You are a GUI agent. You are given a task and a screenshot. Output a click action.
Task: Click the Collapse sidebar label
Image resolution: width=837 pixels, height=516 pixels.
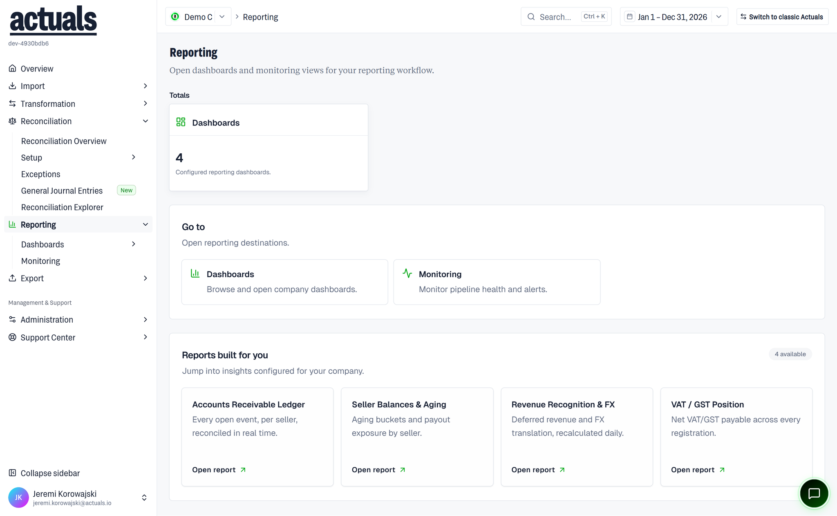50,473
